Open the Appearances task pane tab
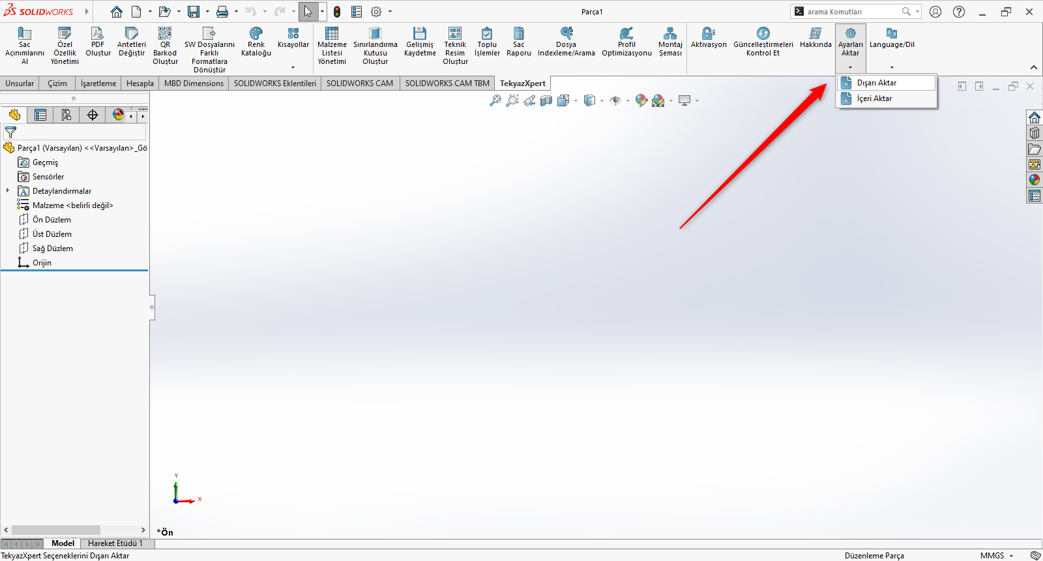This screenshot has width=1043, height=561. [x=1035, y=179]
